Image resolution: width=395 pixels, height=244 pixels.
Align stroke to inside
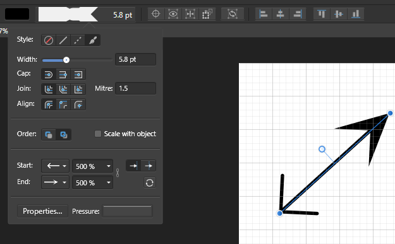63,105
